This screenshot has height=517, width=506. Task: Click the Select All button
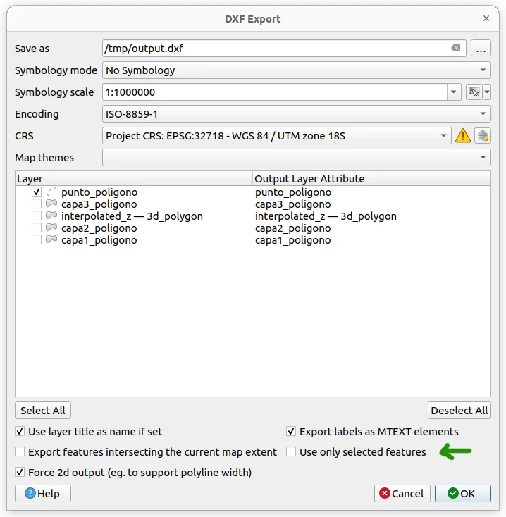[43, 411]
